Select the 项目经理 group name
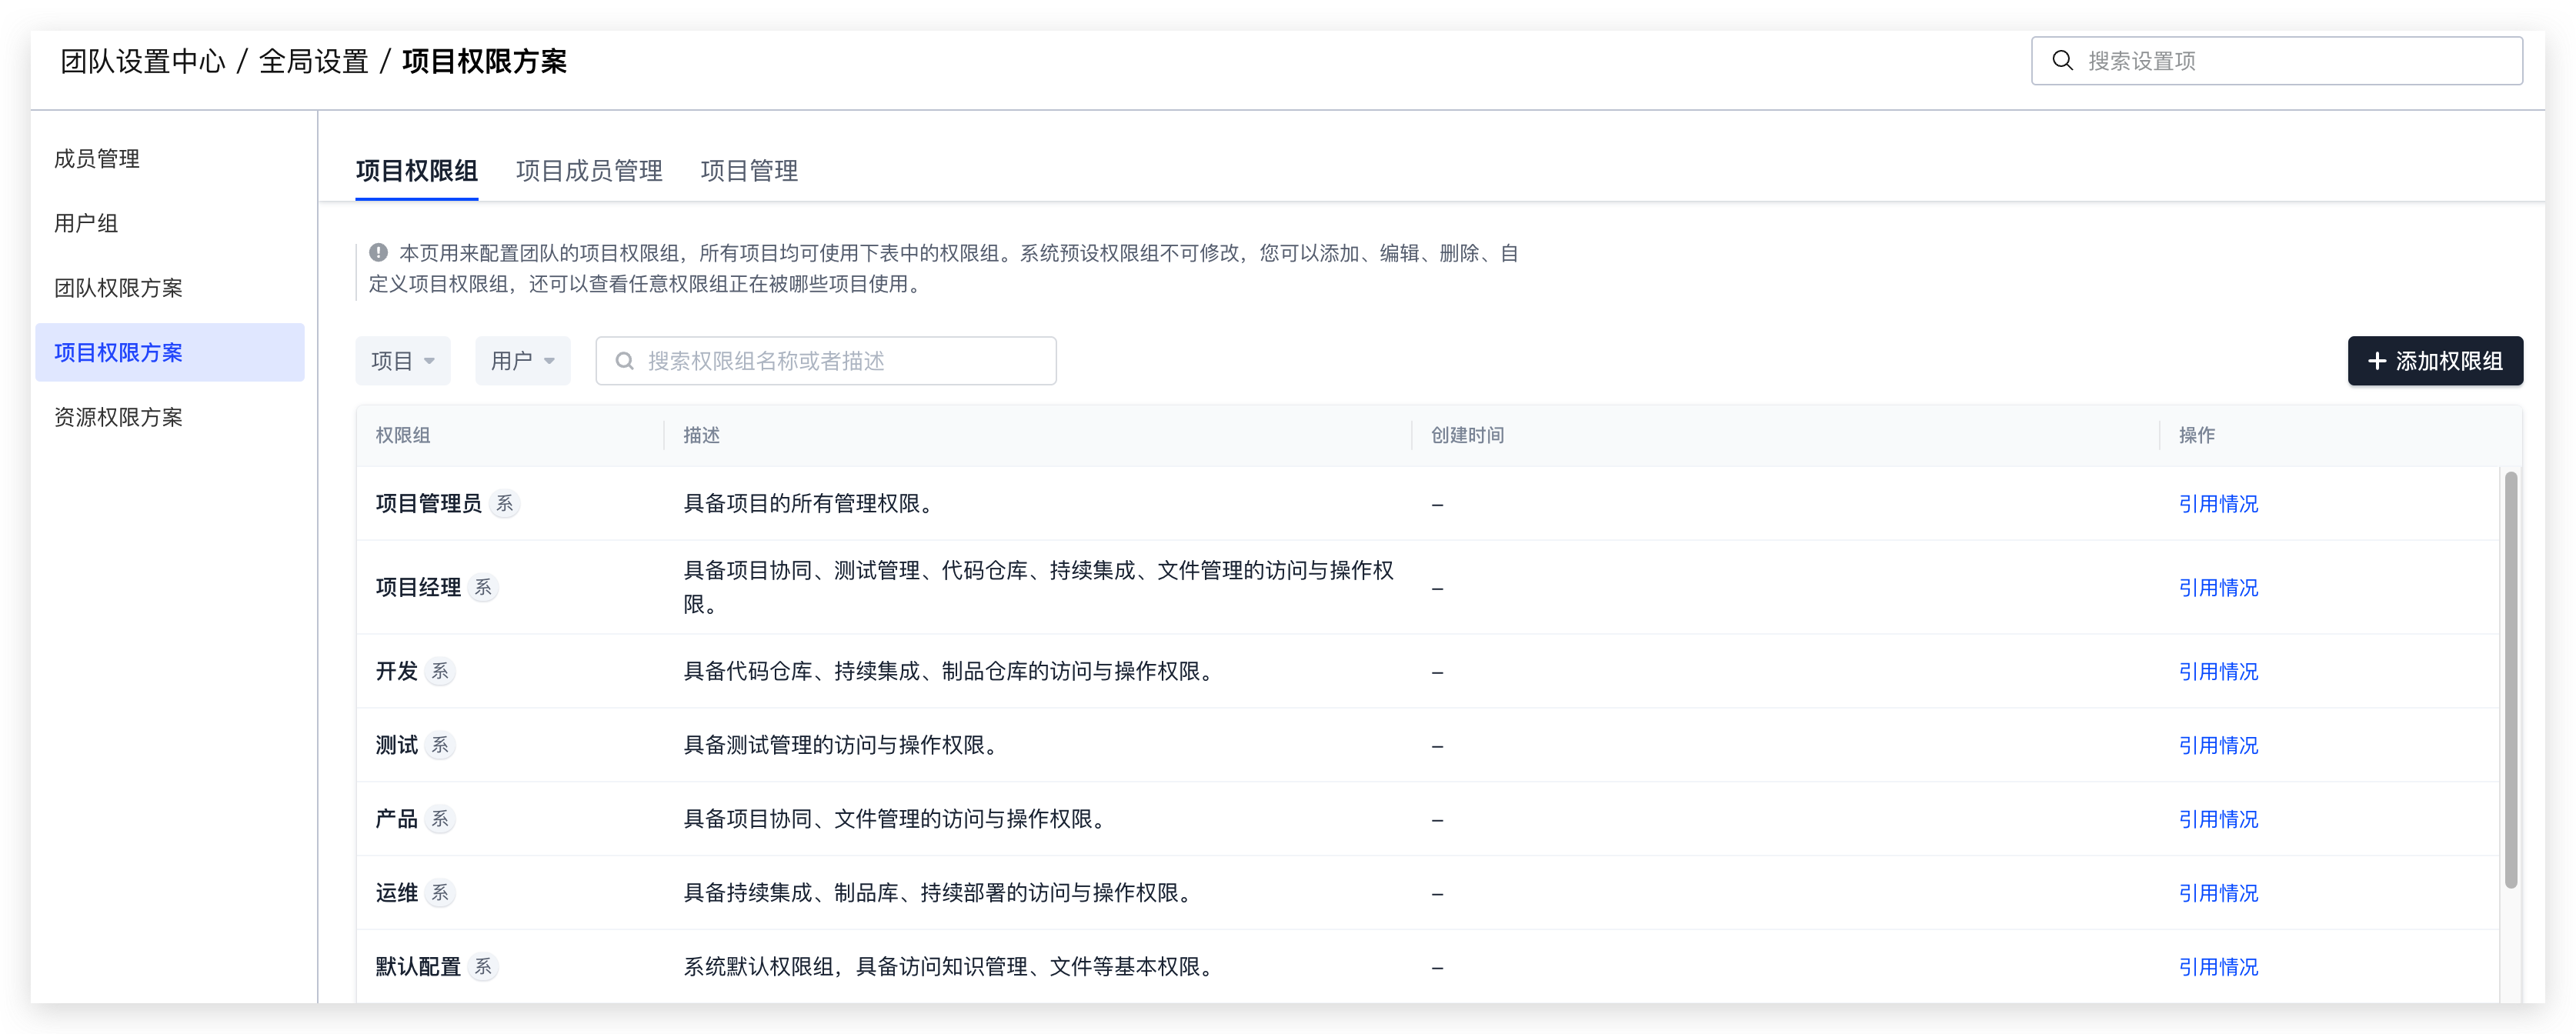 click(x=418, y=588)
